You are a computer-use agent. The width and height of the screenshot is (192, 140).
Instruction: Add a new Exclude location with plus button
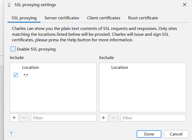click(x=103, y=118)
